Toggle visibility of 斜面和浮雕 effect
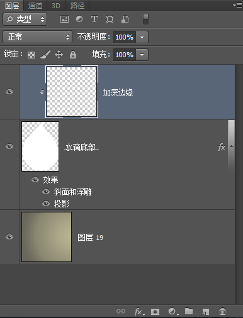The image size is (243, 318). [46, 192]
